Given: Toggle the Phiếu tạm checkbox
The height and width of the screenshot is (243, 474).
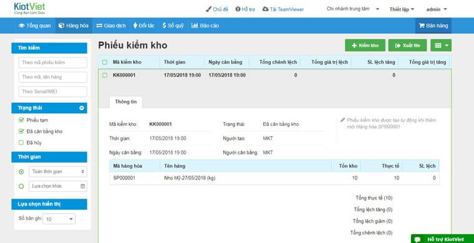Looking at the screenshot, I should point(21,120).
